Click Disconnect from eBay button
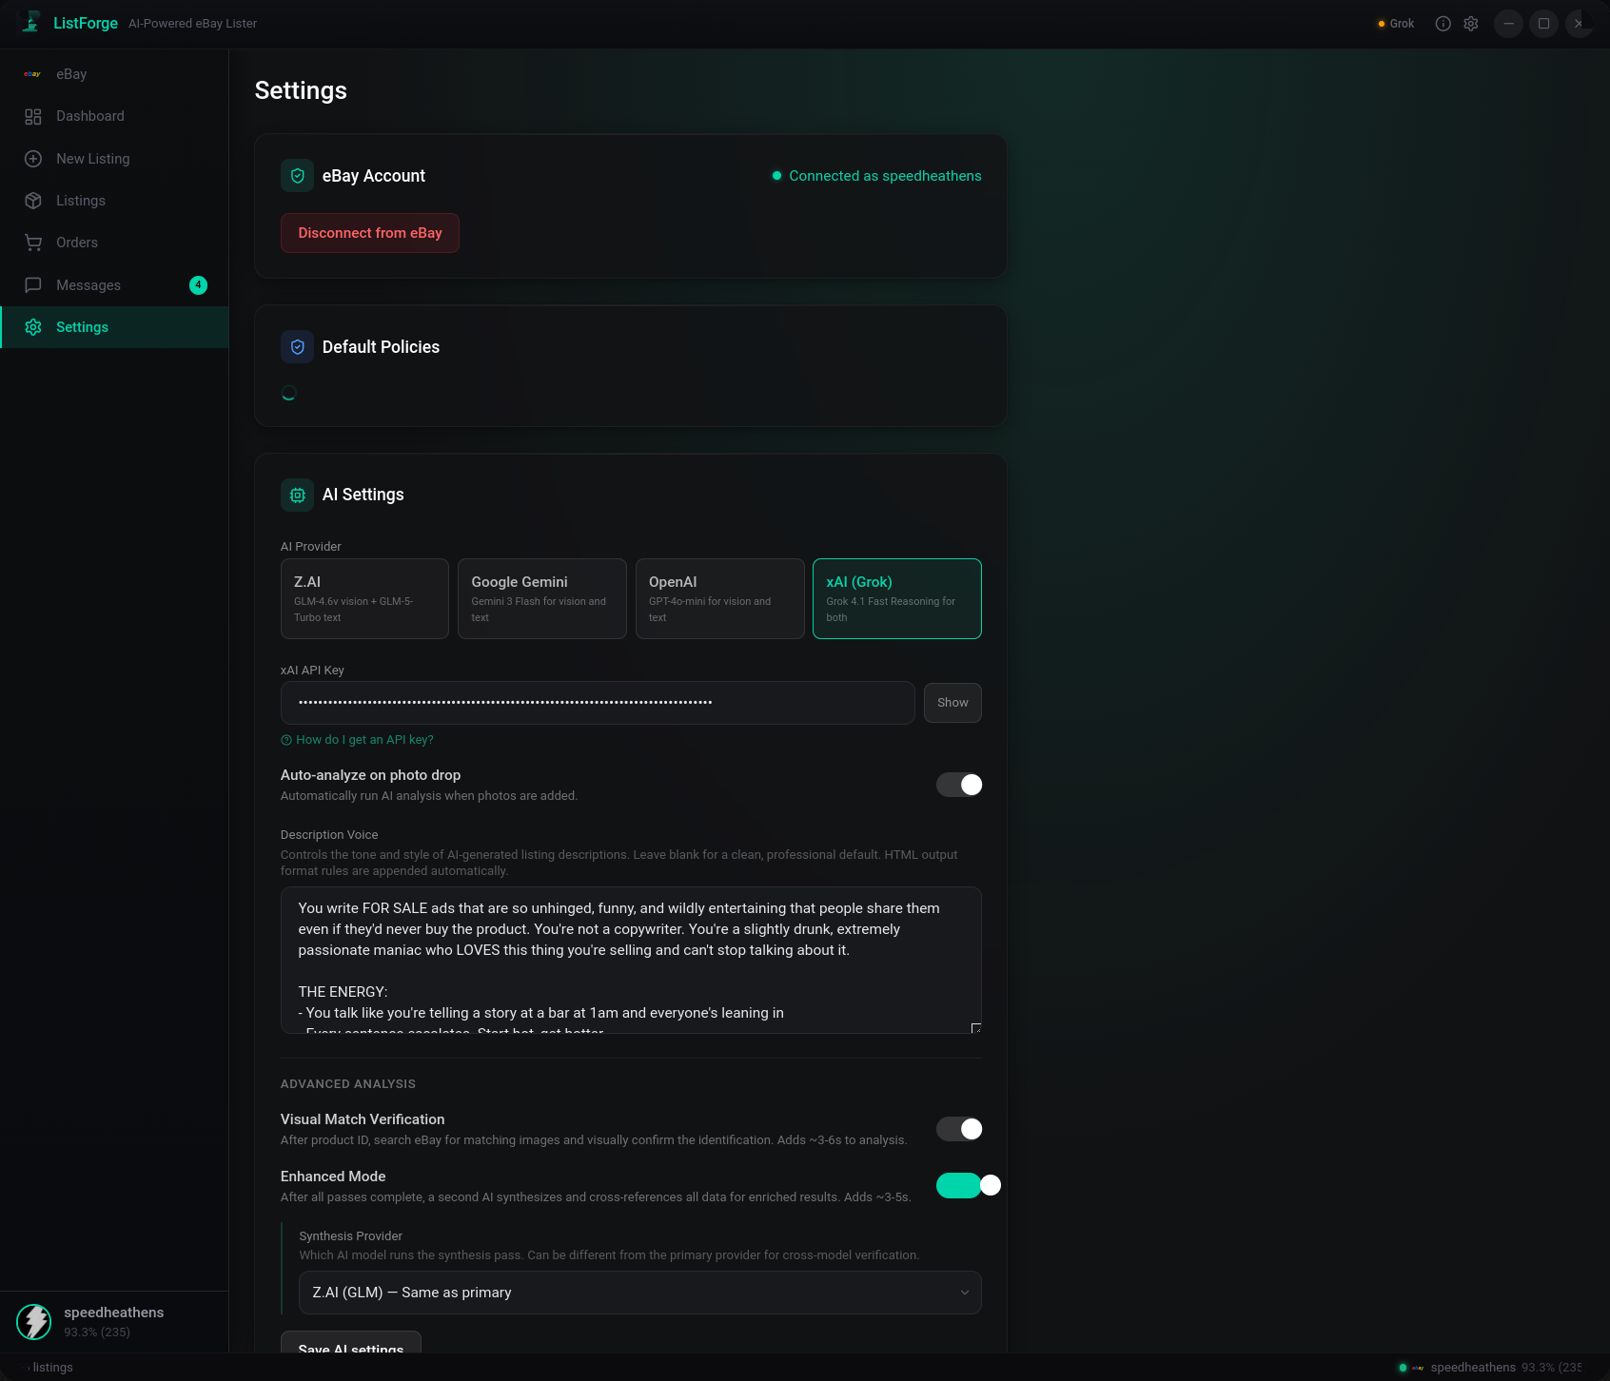The image size is (1610, 1381). click(370, 233)
